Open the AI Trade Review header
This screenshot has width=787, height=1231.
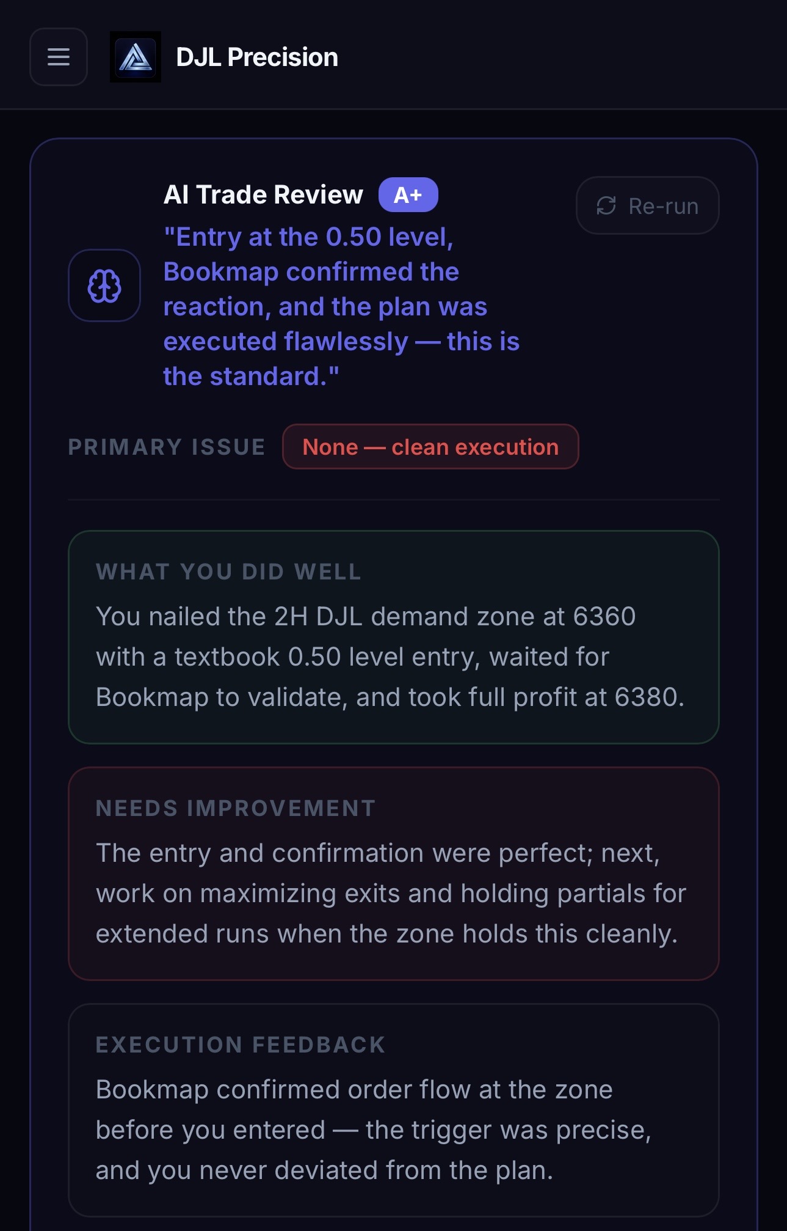pos(264,194)
